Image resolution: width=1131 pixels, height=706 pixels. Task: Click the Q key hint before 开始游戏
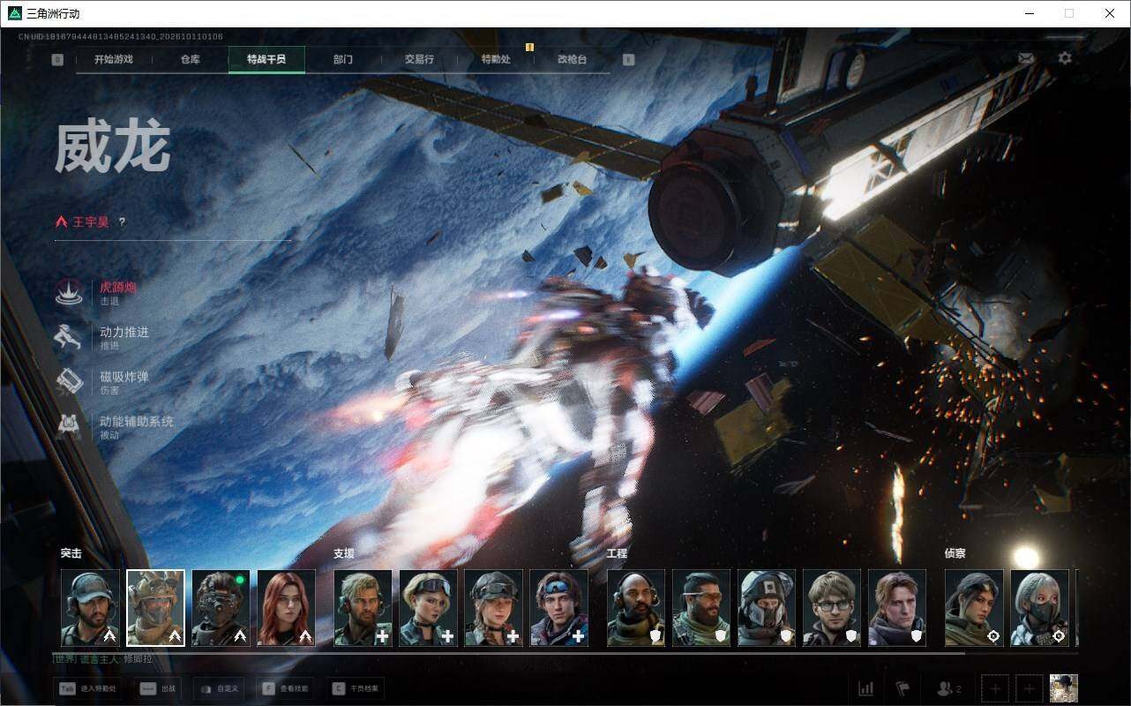[57, 60]
